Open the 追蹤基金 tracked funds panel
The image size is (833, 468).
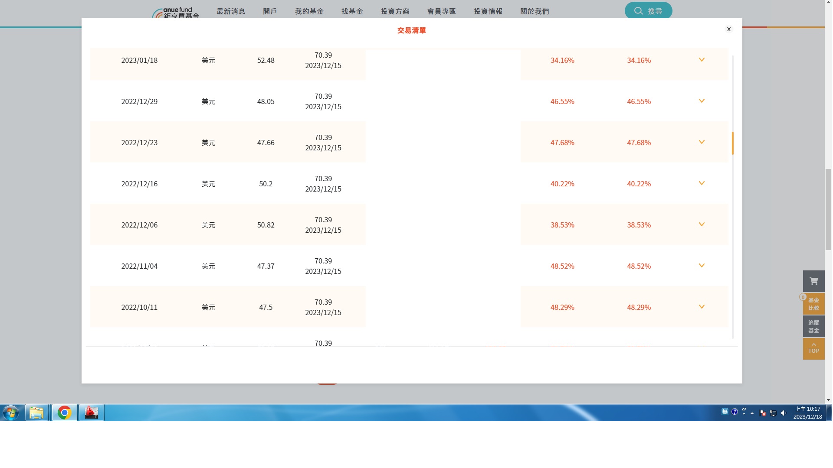click(813, 326)
